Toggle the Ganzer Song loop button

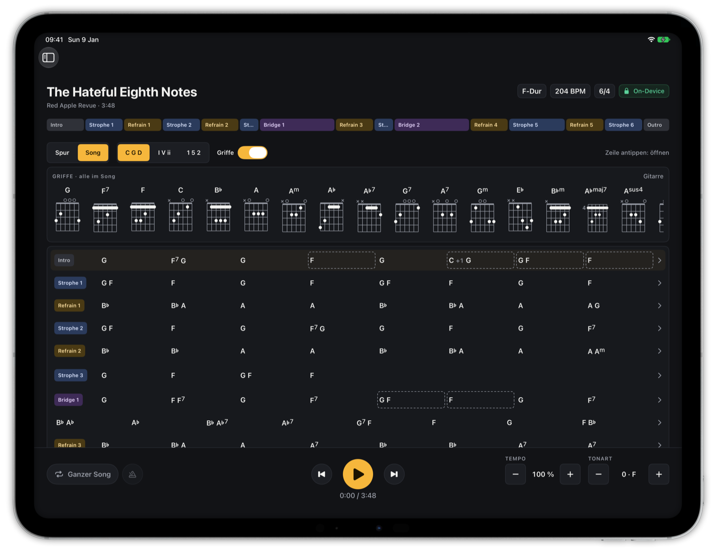[x=82, y=474]
